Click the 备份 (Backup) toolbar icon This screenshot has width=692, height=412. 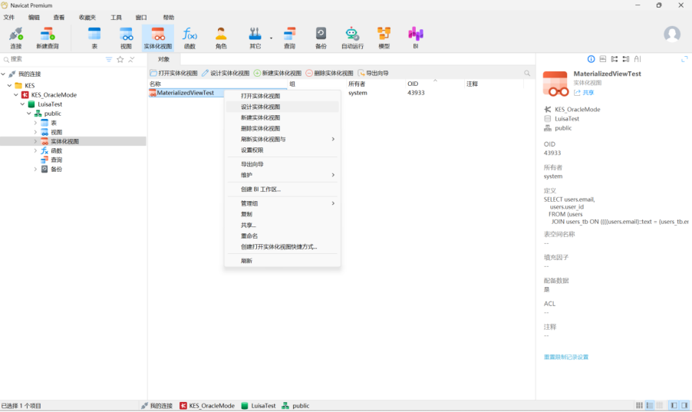[x=321, y=37]
